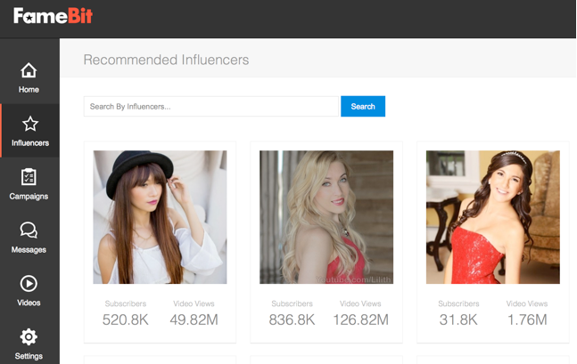This screenshot has width=577, height=364.
Task: Open the Campaigns clipboard icon
Action: coord(29,177)
